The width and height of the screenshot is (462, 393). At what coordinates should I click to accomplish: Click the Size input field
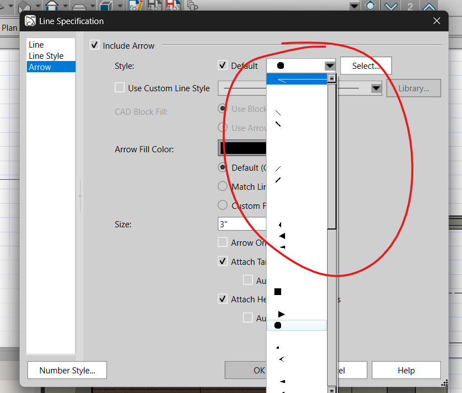click(242, 224)
